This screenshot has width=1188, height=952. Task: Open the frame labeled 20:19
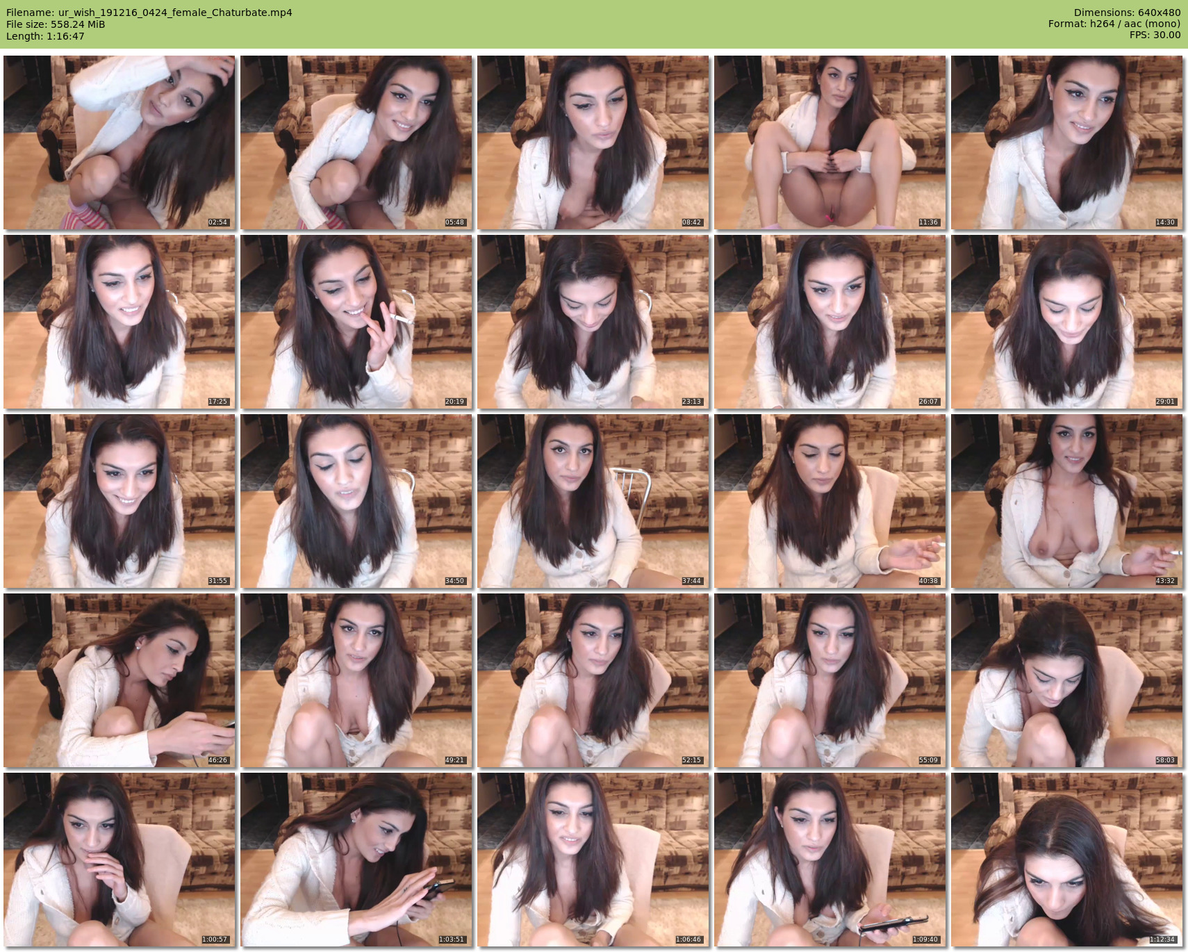(x=356, y=322)
